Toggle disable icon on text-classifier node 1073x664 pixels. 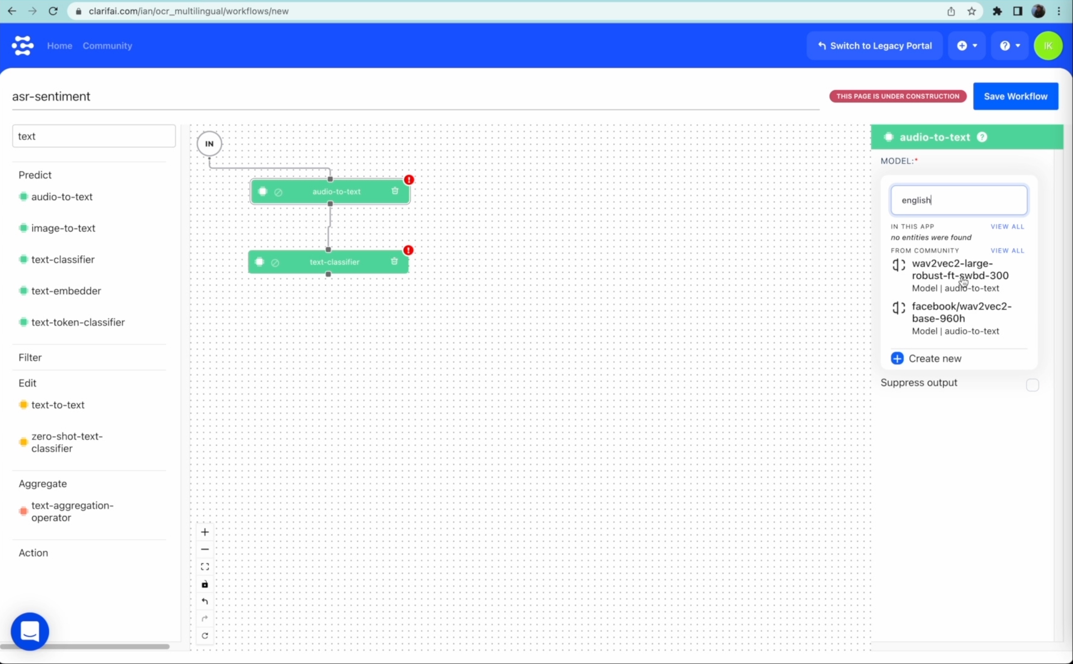pyautogui.click(x=275, y=263)
